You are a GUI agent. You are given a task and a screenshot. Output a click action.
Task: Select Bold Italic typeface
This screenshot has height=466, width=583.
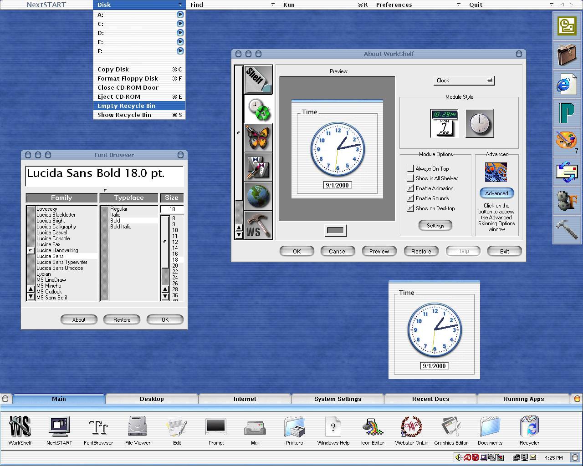pos(121,227)
